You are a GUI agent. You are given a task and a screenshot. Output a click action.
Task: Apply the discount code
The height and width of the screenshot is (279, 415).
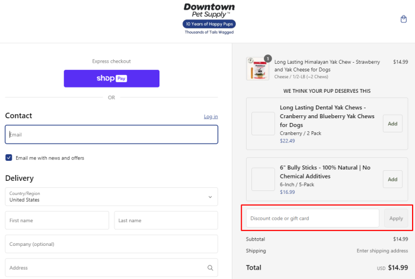click(396, 218)
